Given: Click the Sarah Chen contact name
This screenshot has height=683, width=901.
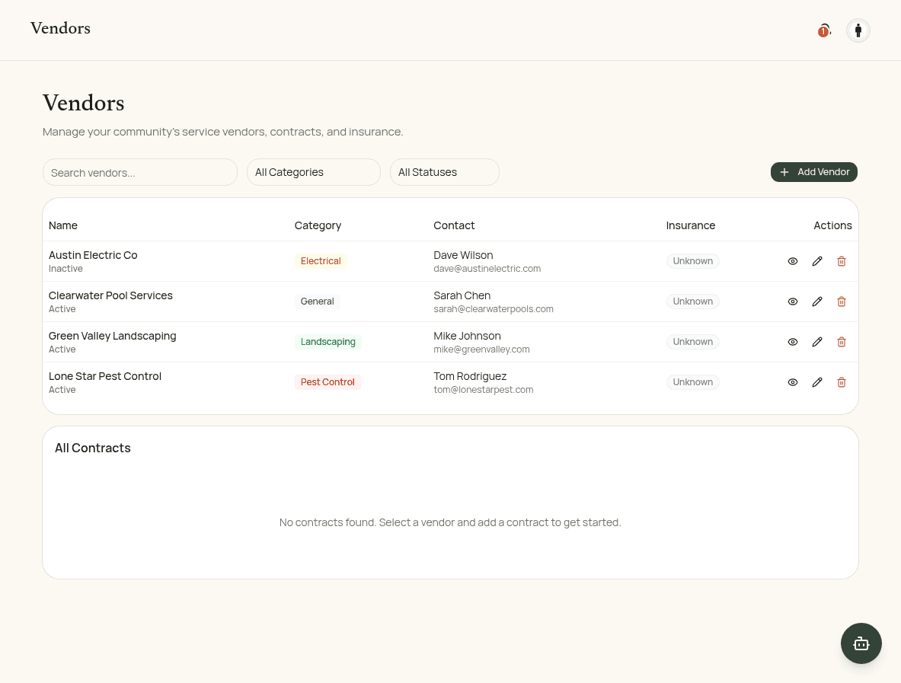Looking at the screenshot, I should [x=462, y=295].
